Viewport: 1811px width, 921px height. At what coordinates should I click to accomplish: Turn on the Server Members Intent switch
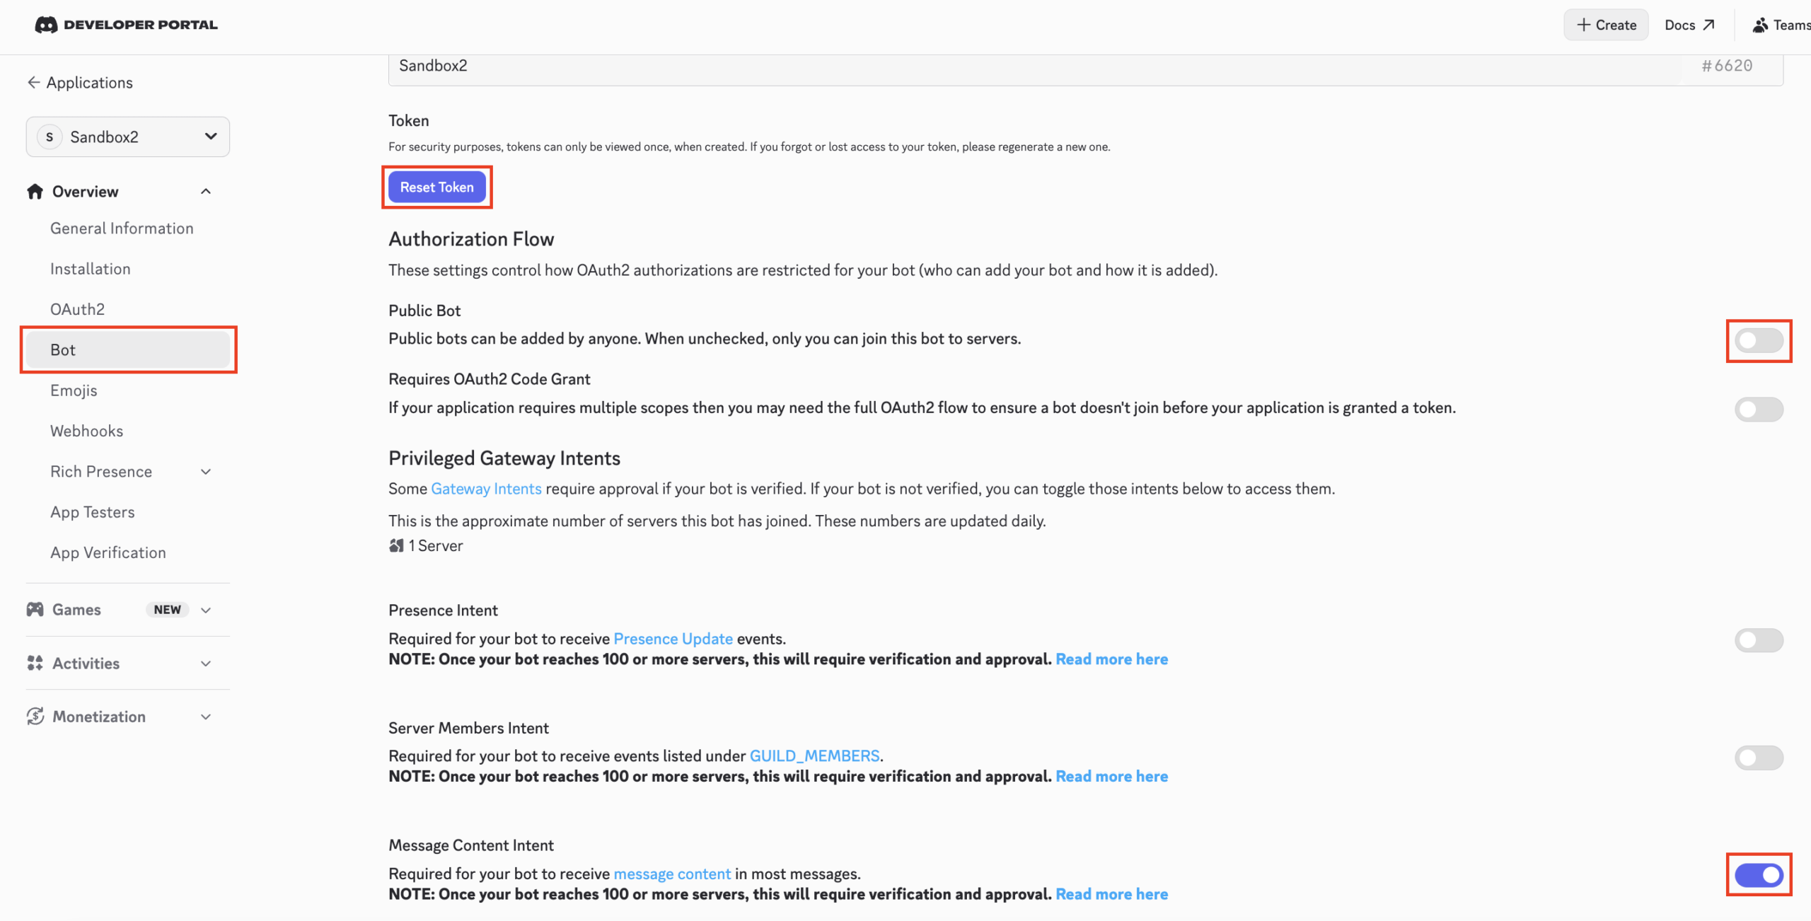click(1758, 758)
